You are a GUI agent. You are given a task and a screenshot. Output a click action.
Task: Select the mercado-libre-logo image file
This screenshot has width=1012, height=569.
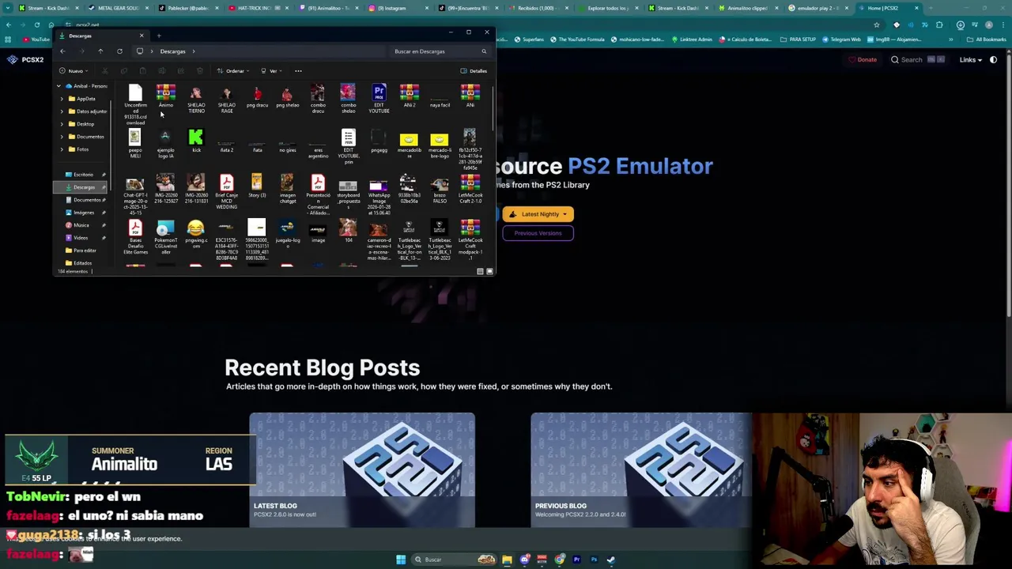tap(440, 145)
